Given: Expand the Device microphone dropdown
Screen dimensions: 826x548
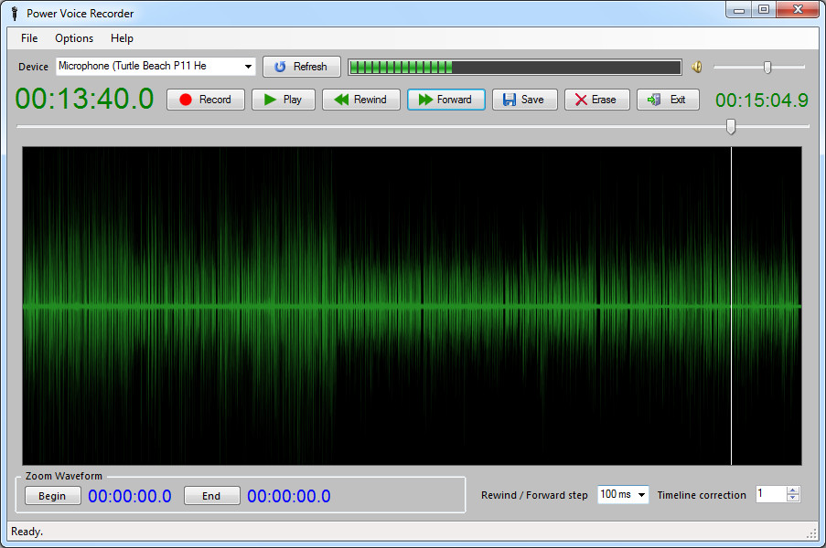Looking at the screenshot, I should click(248, 67).
